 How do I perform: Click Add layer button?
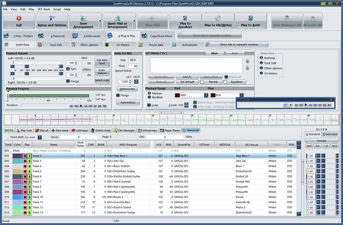80,130
